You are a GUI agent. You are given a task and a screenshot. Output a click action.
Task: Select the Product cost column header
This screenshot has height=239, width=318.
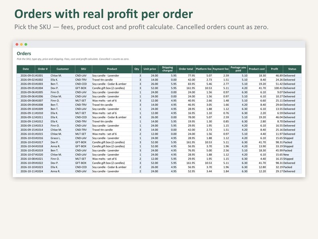pos(257,69)
